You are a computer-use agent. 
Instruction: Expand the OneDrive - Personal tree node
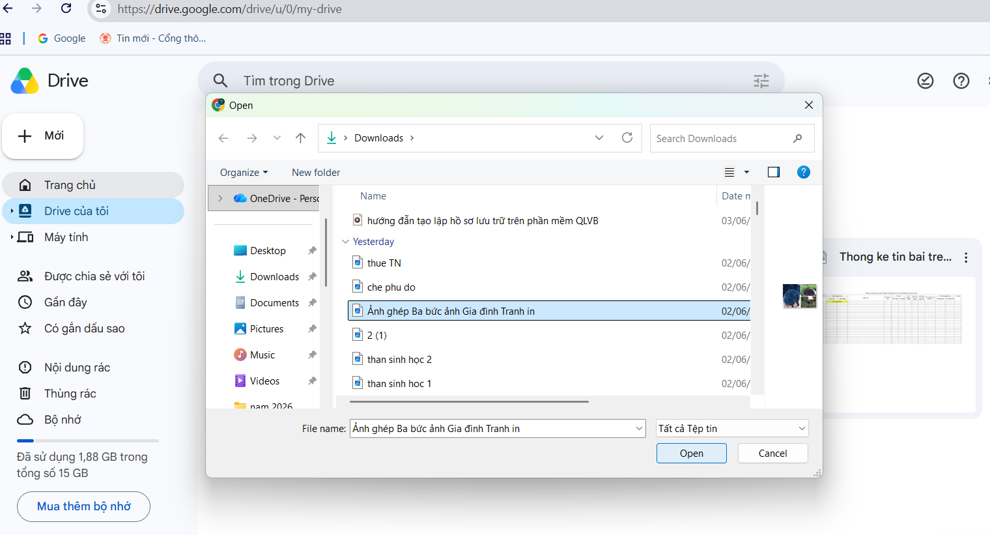click(220, 198)
